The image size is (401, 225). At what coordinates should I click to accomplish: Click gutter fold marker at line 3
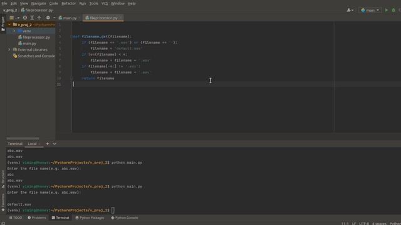click(x=71, y=36)
